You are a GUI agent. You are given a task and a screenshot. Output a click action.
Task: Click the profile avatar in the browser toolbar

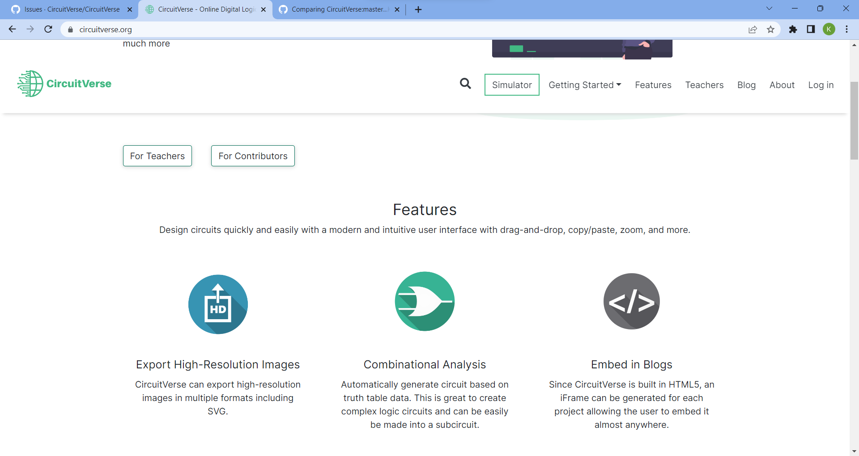(x=829, y=30)
